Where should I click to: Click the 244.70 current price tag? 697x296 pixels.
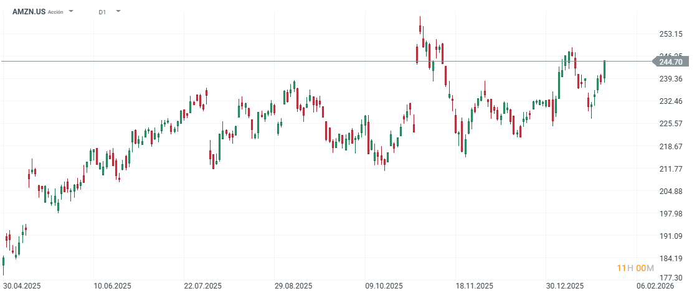pos(671,62)
